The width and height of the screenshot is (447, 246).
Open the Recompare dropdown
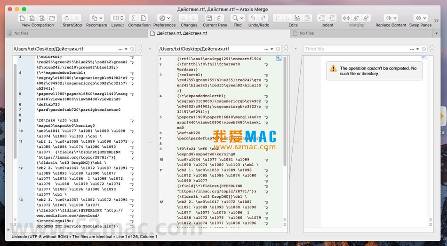[x=96, y=18]
